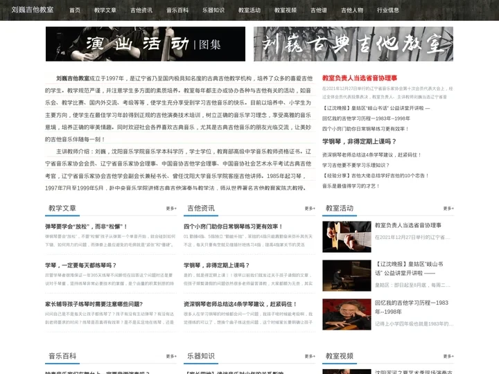Viewport: 499px width, 374px height.
Task: Open 学习吉他要不要学习乐理知识？ link
Action: (356, 165)
